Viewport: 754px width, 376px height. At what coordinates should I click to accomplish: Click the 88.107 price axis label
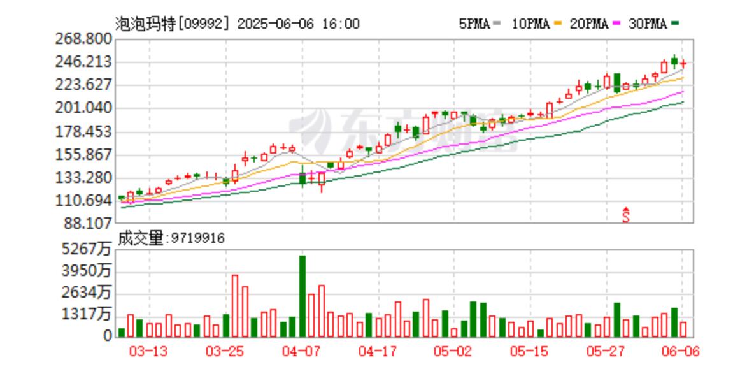(x=87, y=223)
